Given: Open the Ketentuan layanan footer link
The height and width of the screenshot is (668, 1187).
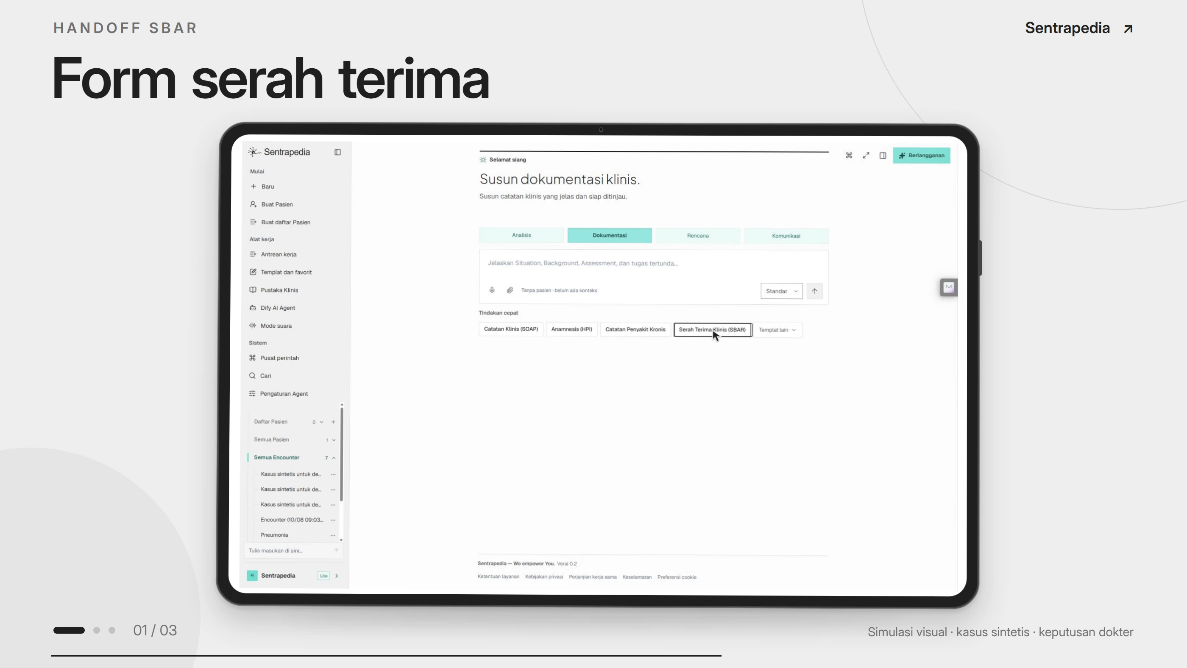Looking at the screenshot, I should [498, 577].
